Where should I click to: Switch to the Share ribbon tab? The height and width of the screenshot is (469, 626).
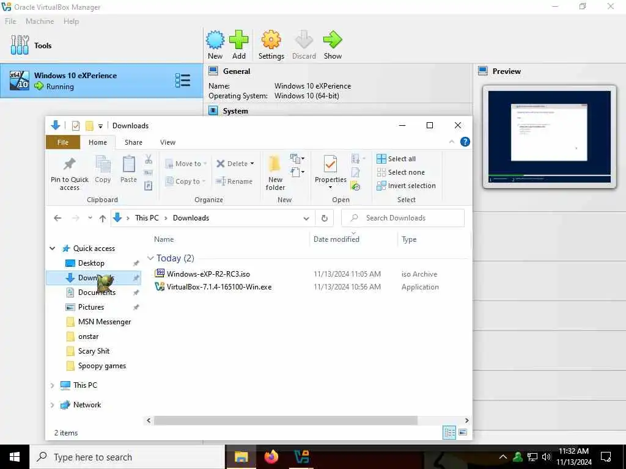[x=133, y=142]
